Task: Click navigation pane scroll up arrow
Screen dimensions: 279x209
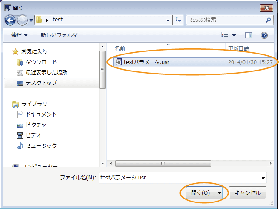Action: coord(103,47)
